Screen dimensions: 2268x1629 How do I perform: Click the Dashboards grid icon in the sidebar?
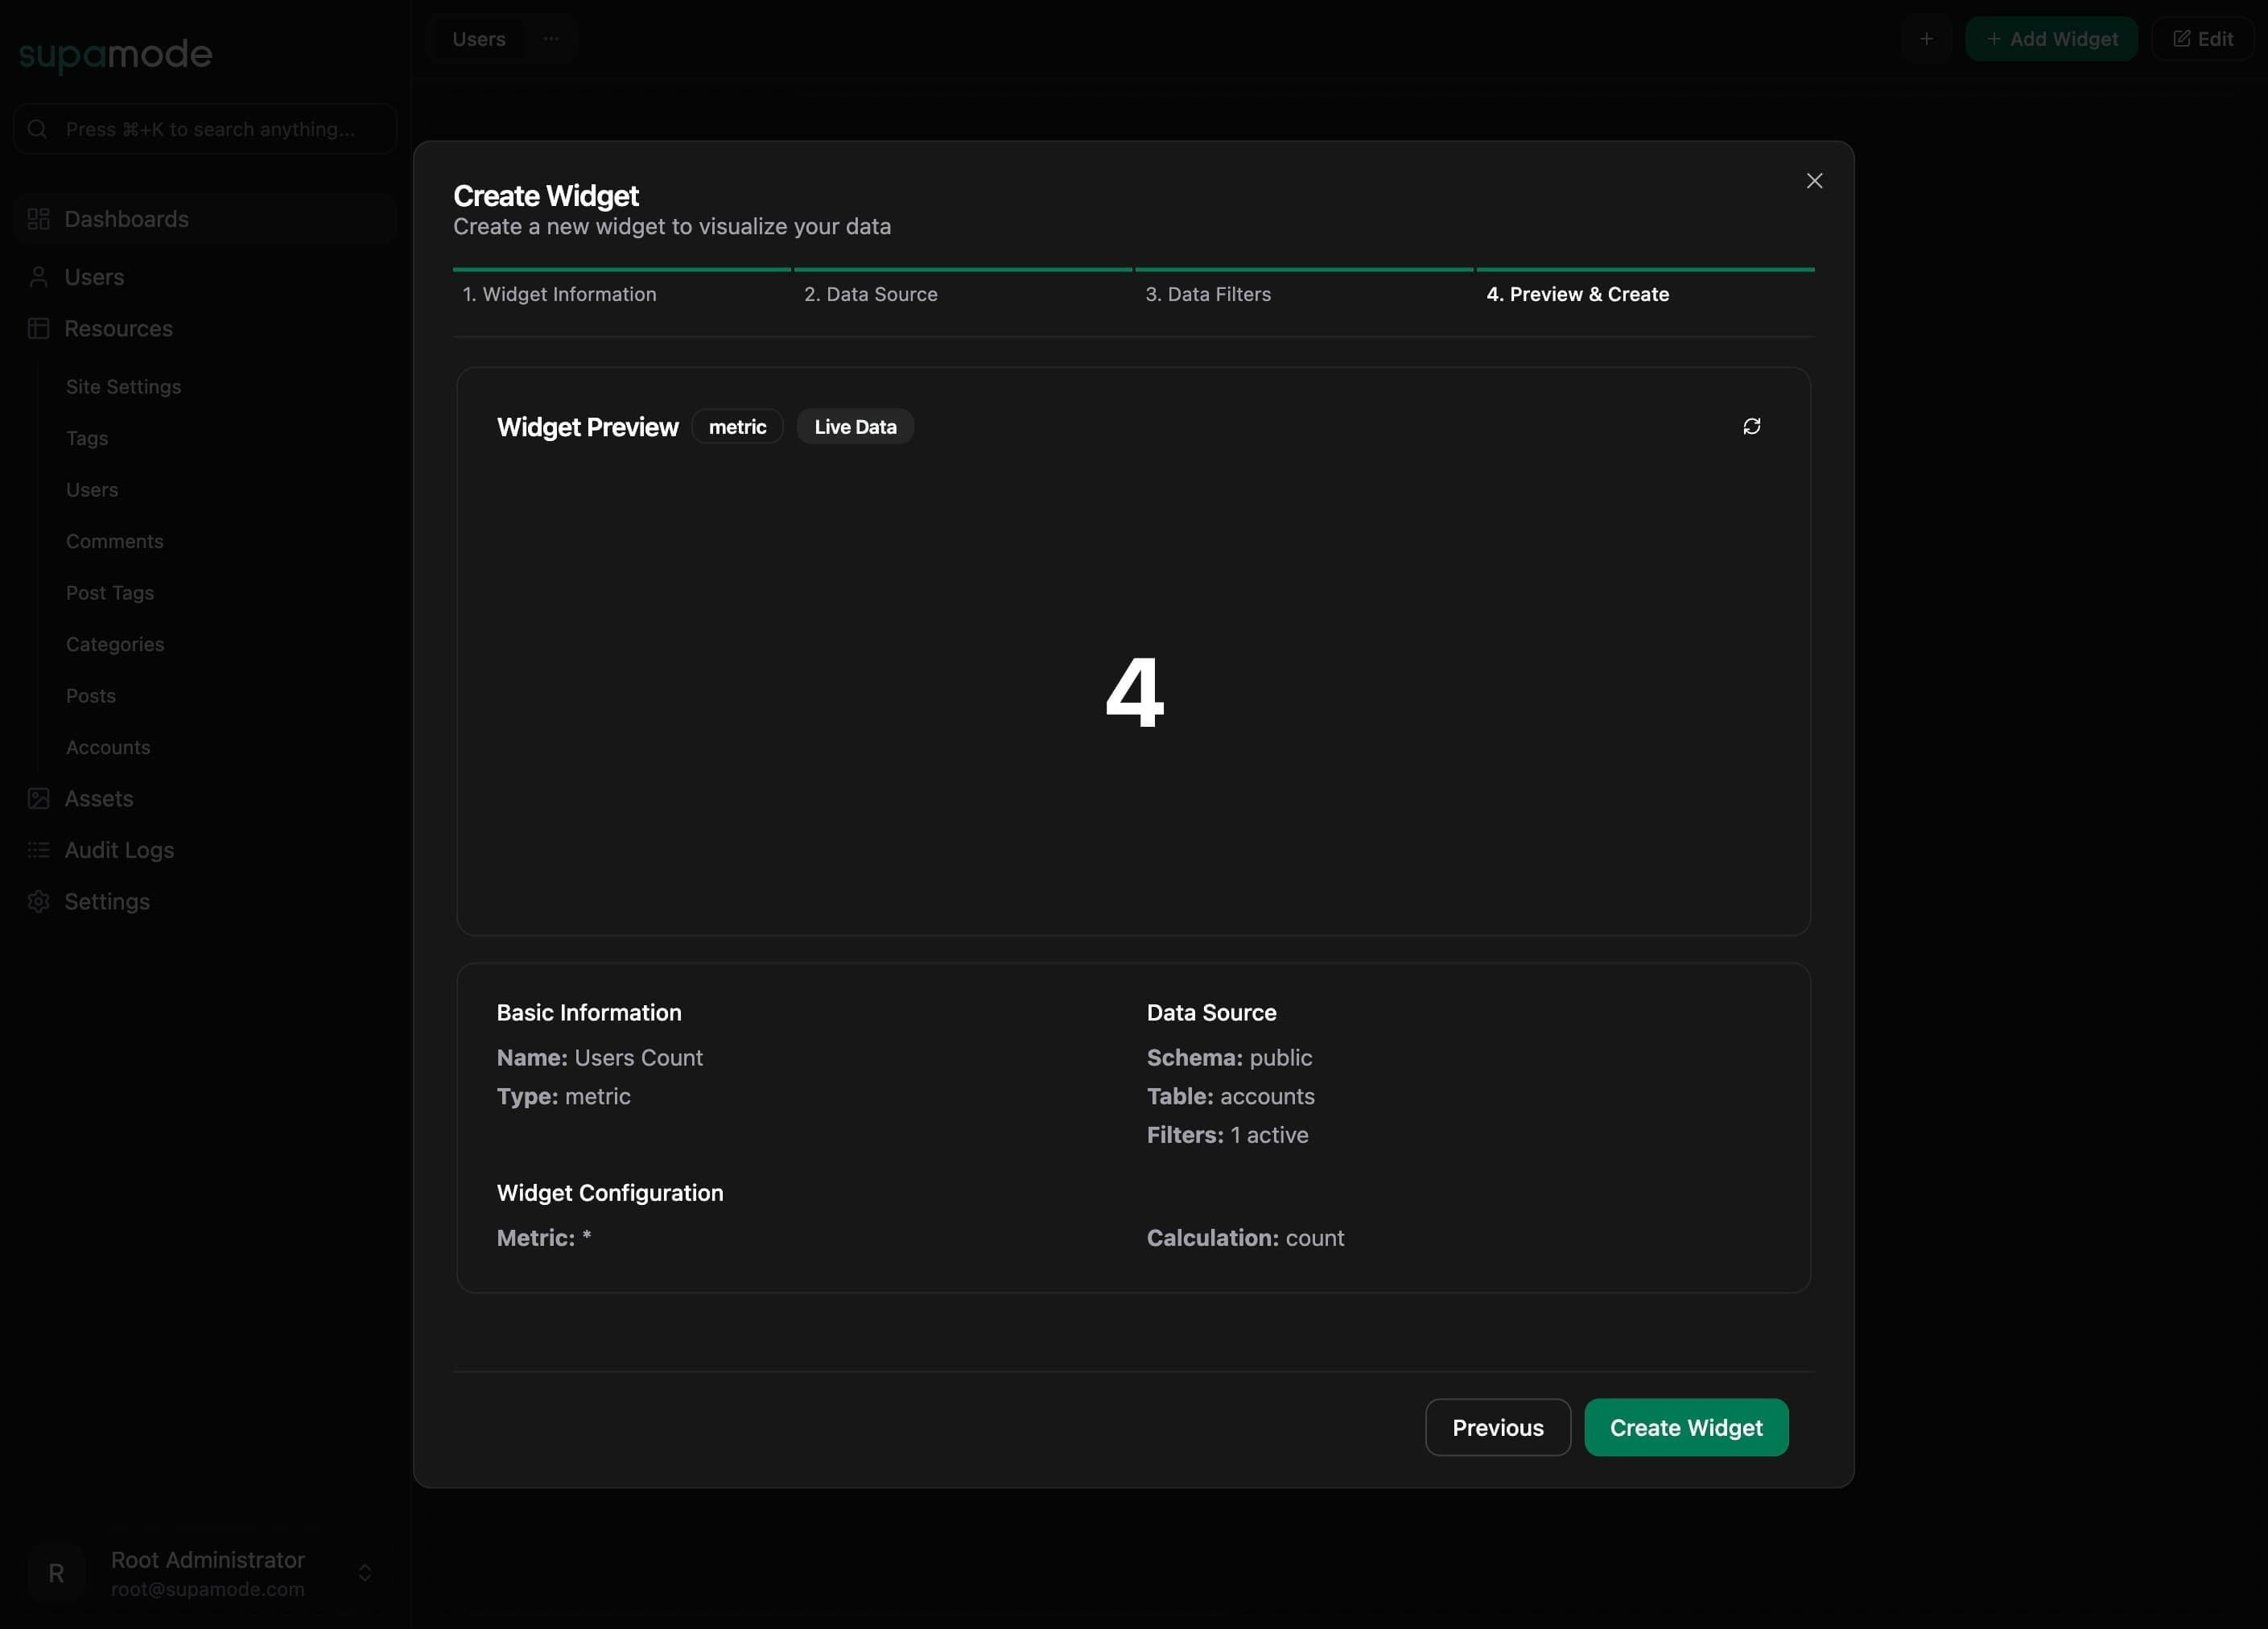(x=38, y=219)
